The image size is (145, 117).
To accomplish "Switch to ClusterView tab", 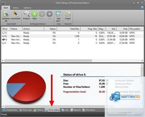I will point(10,110).
